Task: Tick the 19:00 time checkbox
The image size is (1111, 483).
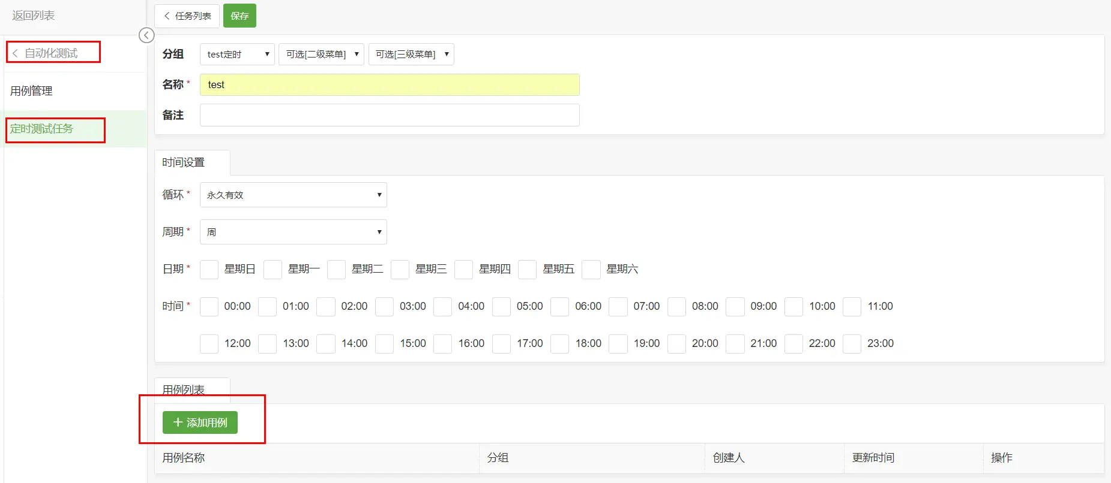Action: click(x=618, y=344)
